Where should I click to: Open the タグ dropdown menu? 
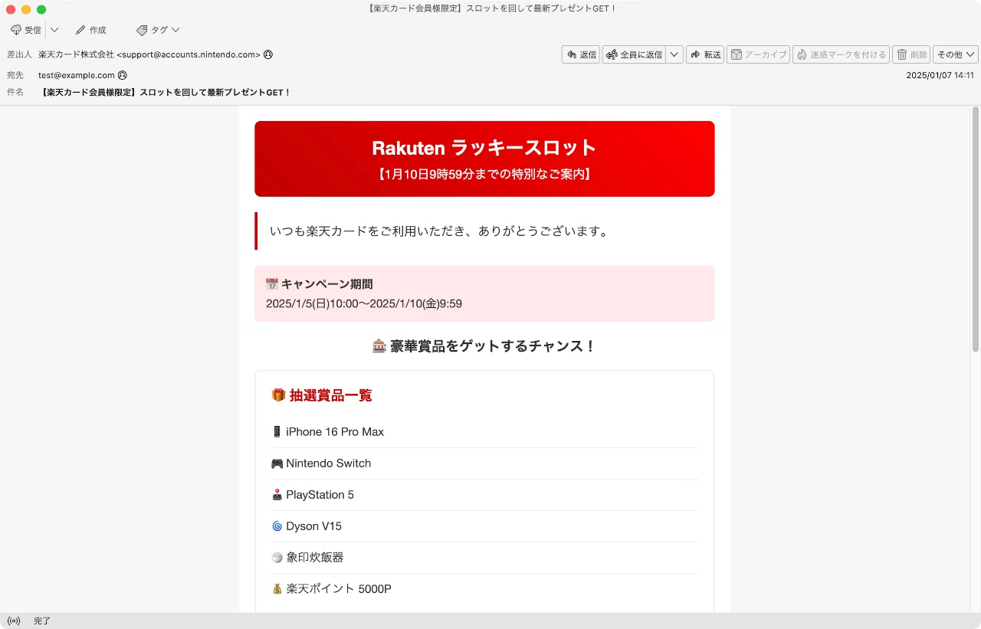tap(158, 30)
